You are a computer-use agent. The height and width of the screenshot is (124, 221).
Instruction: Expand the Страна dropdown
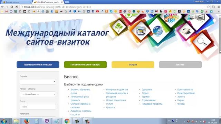[x=38, y=82]
